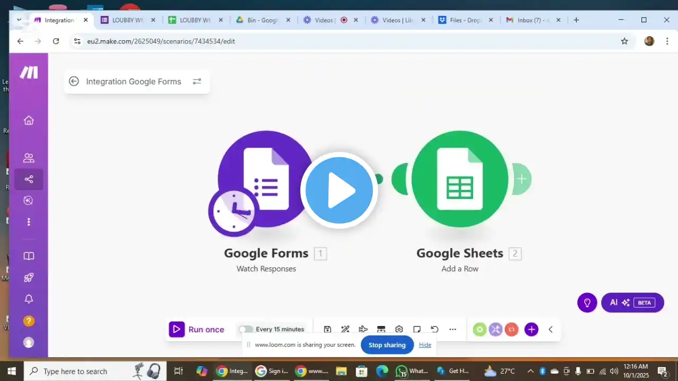Switch to the Inbox (7) Gmail tab
This screenshot has height=381, width=678.
pyautogui.click(x=533, y=20)
